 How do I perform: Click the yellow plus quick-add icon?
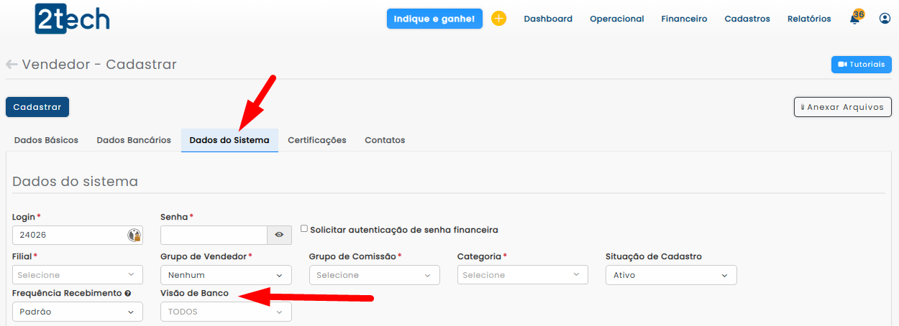coord(498,19)
